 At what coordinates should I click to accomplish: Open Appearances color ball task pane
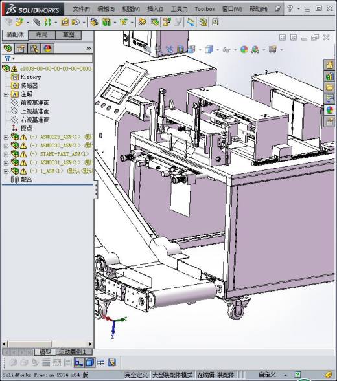329,110
